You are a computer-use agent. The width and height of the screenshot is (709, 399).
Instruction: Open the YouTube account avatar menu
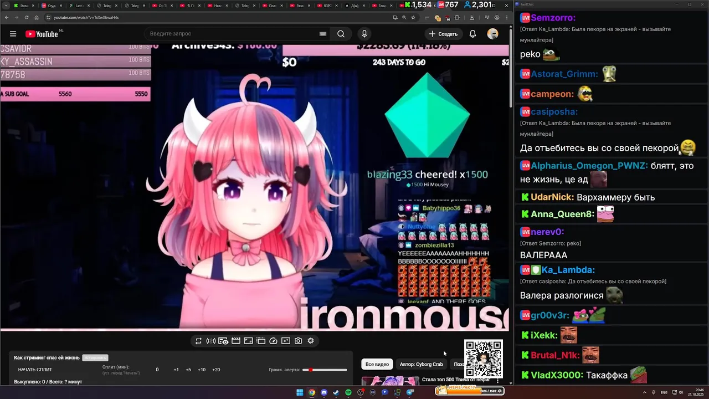492,34
